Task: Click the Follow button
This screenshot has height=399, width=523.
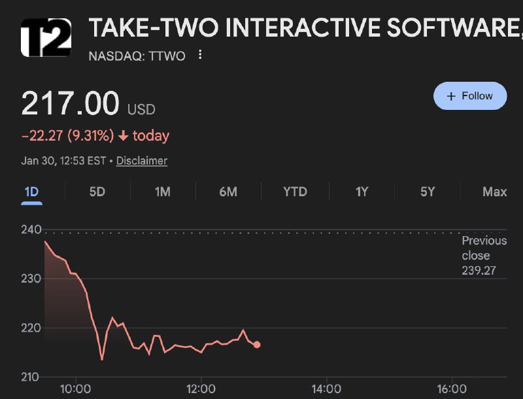Action: (x=469, y=96)
